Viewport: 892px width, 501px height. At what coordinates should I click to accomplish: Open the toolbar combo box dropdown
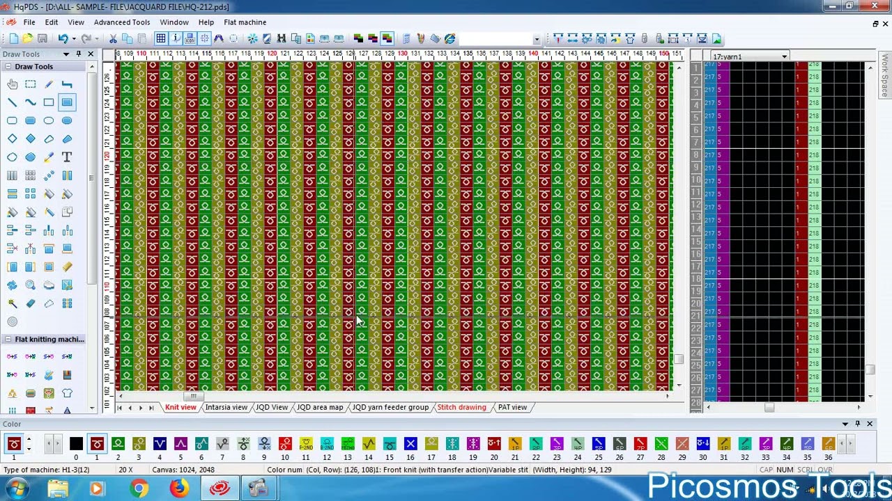click(x=536, y=40)
